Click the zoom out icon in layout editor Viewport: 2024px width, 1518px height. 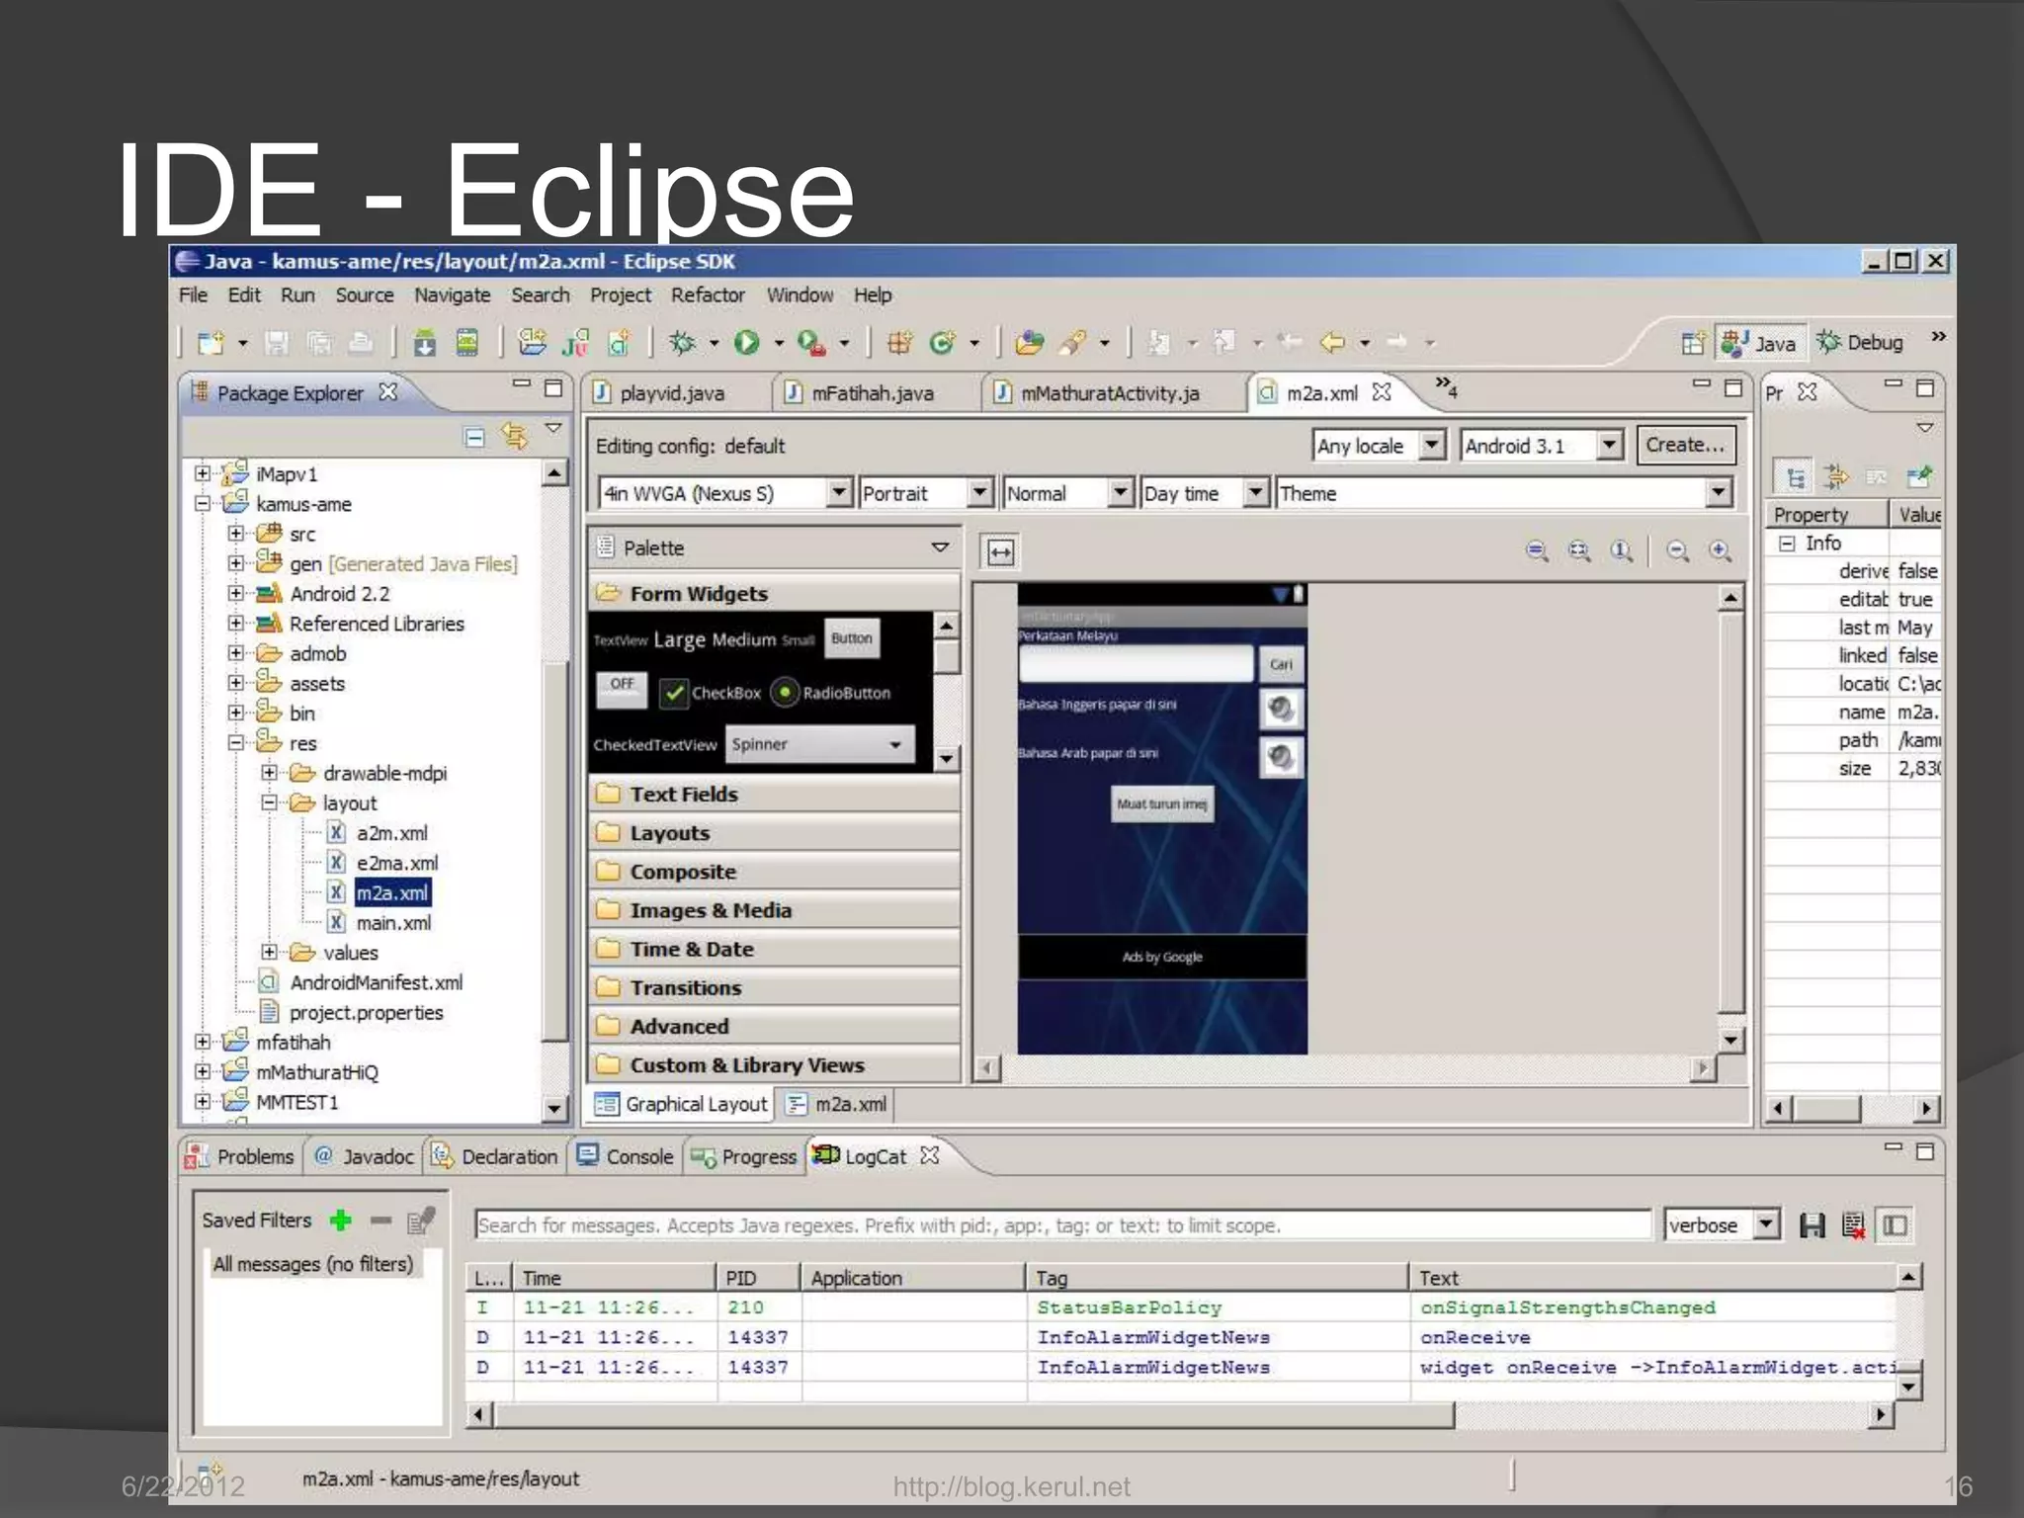1677,550
